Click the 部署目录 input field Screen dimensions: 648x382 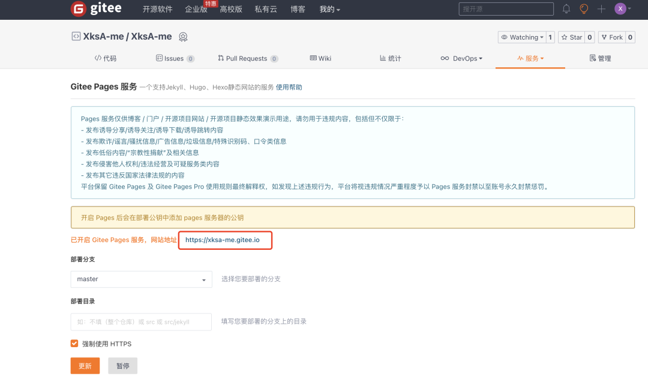pos(141,321)
